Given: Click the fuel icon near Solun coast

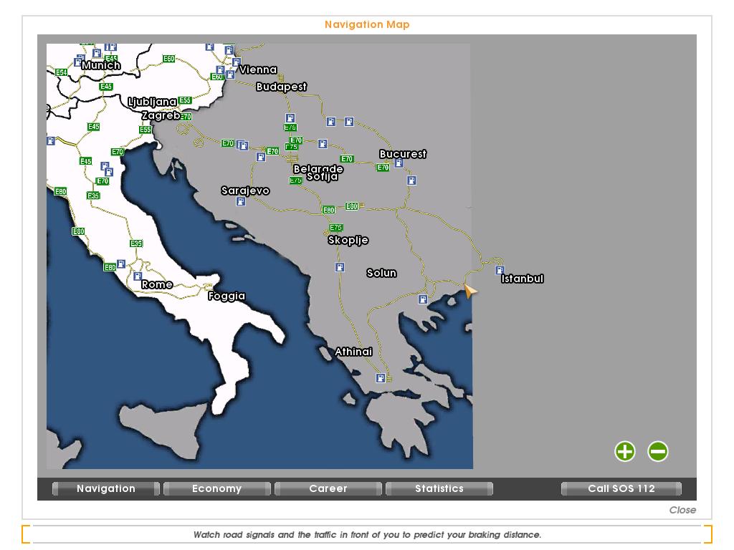Looking at the screenshot, I should coord(423,299).
